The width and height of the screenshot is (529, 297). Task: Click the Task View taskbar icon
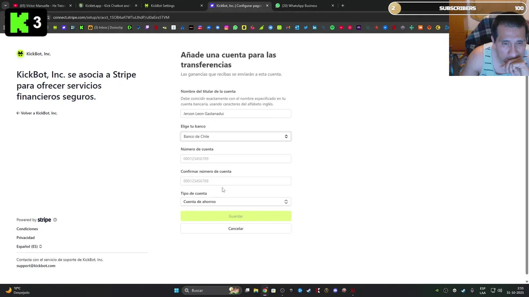(247, 290)
